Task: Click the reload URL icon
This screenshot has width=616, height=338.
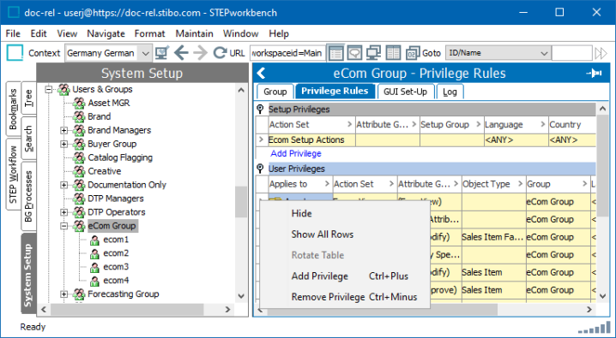Action: coord(220,53)
